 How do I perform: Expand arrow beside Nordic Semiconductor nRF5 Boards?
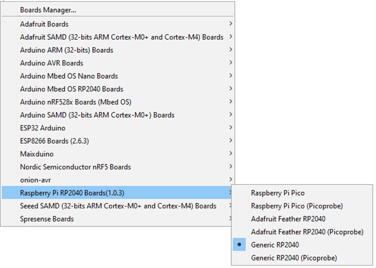231,166
